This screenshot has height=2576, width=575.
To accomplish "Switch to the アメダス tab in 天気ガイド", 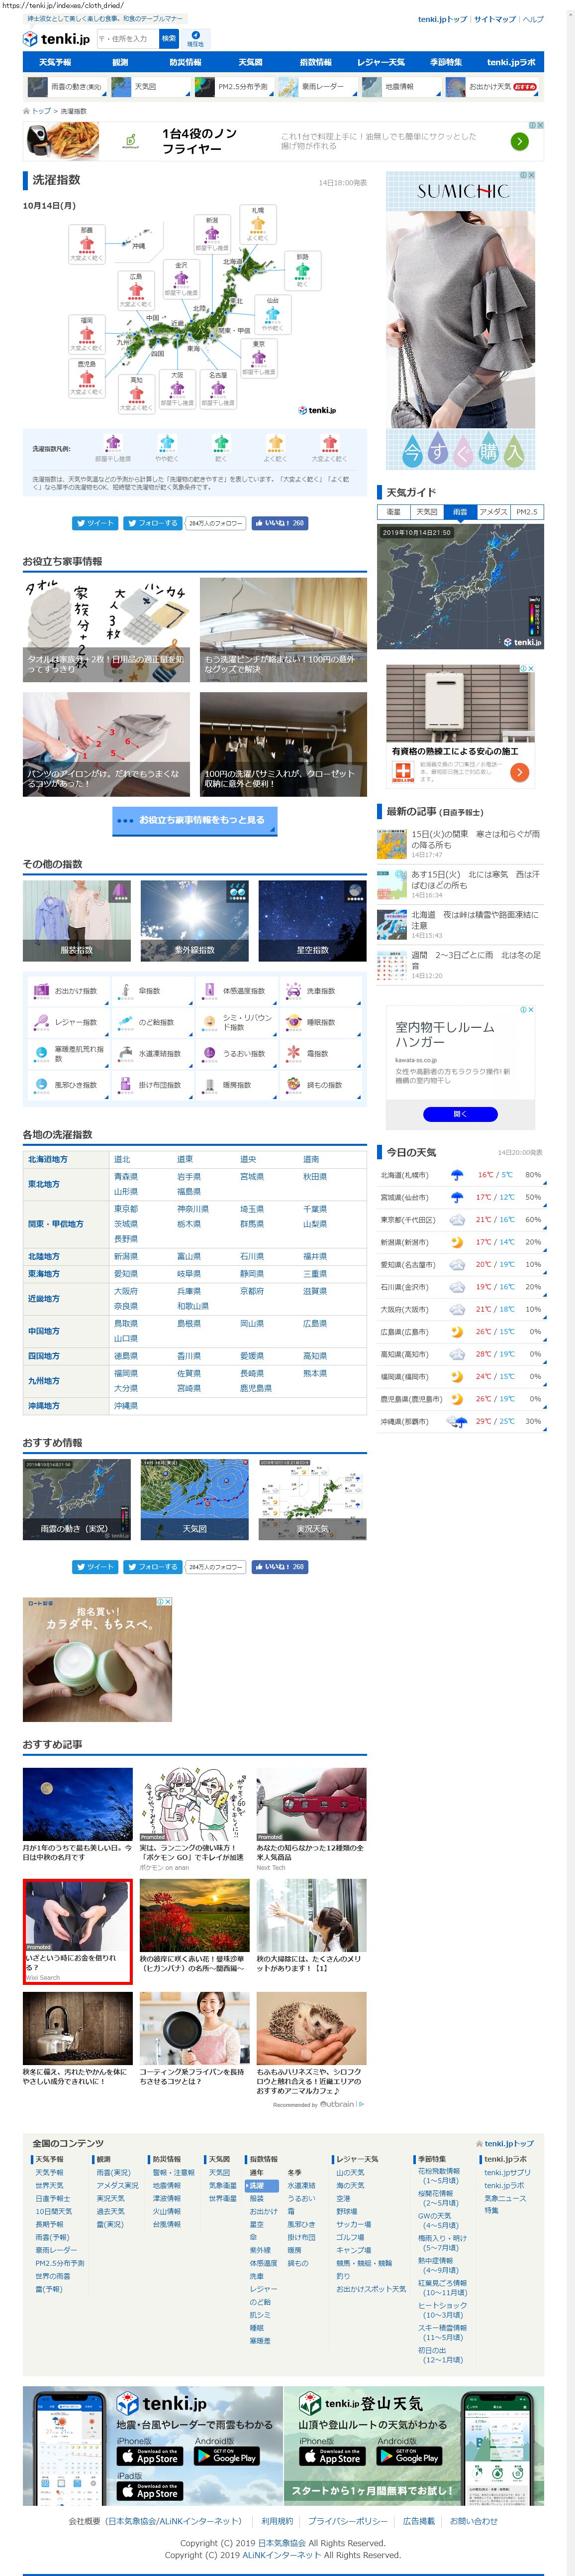I will tap(492, 511).
